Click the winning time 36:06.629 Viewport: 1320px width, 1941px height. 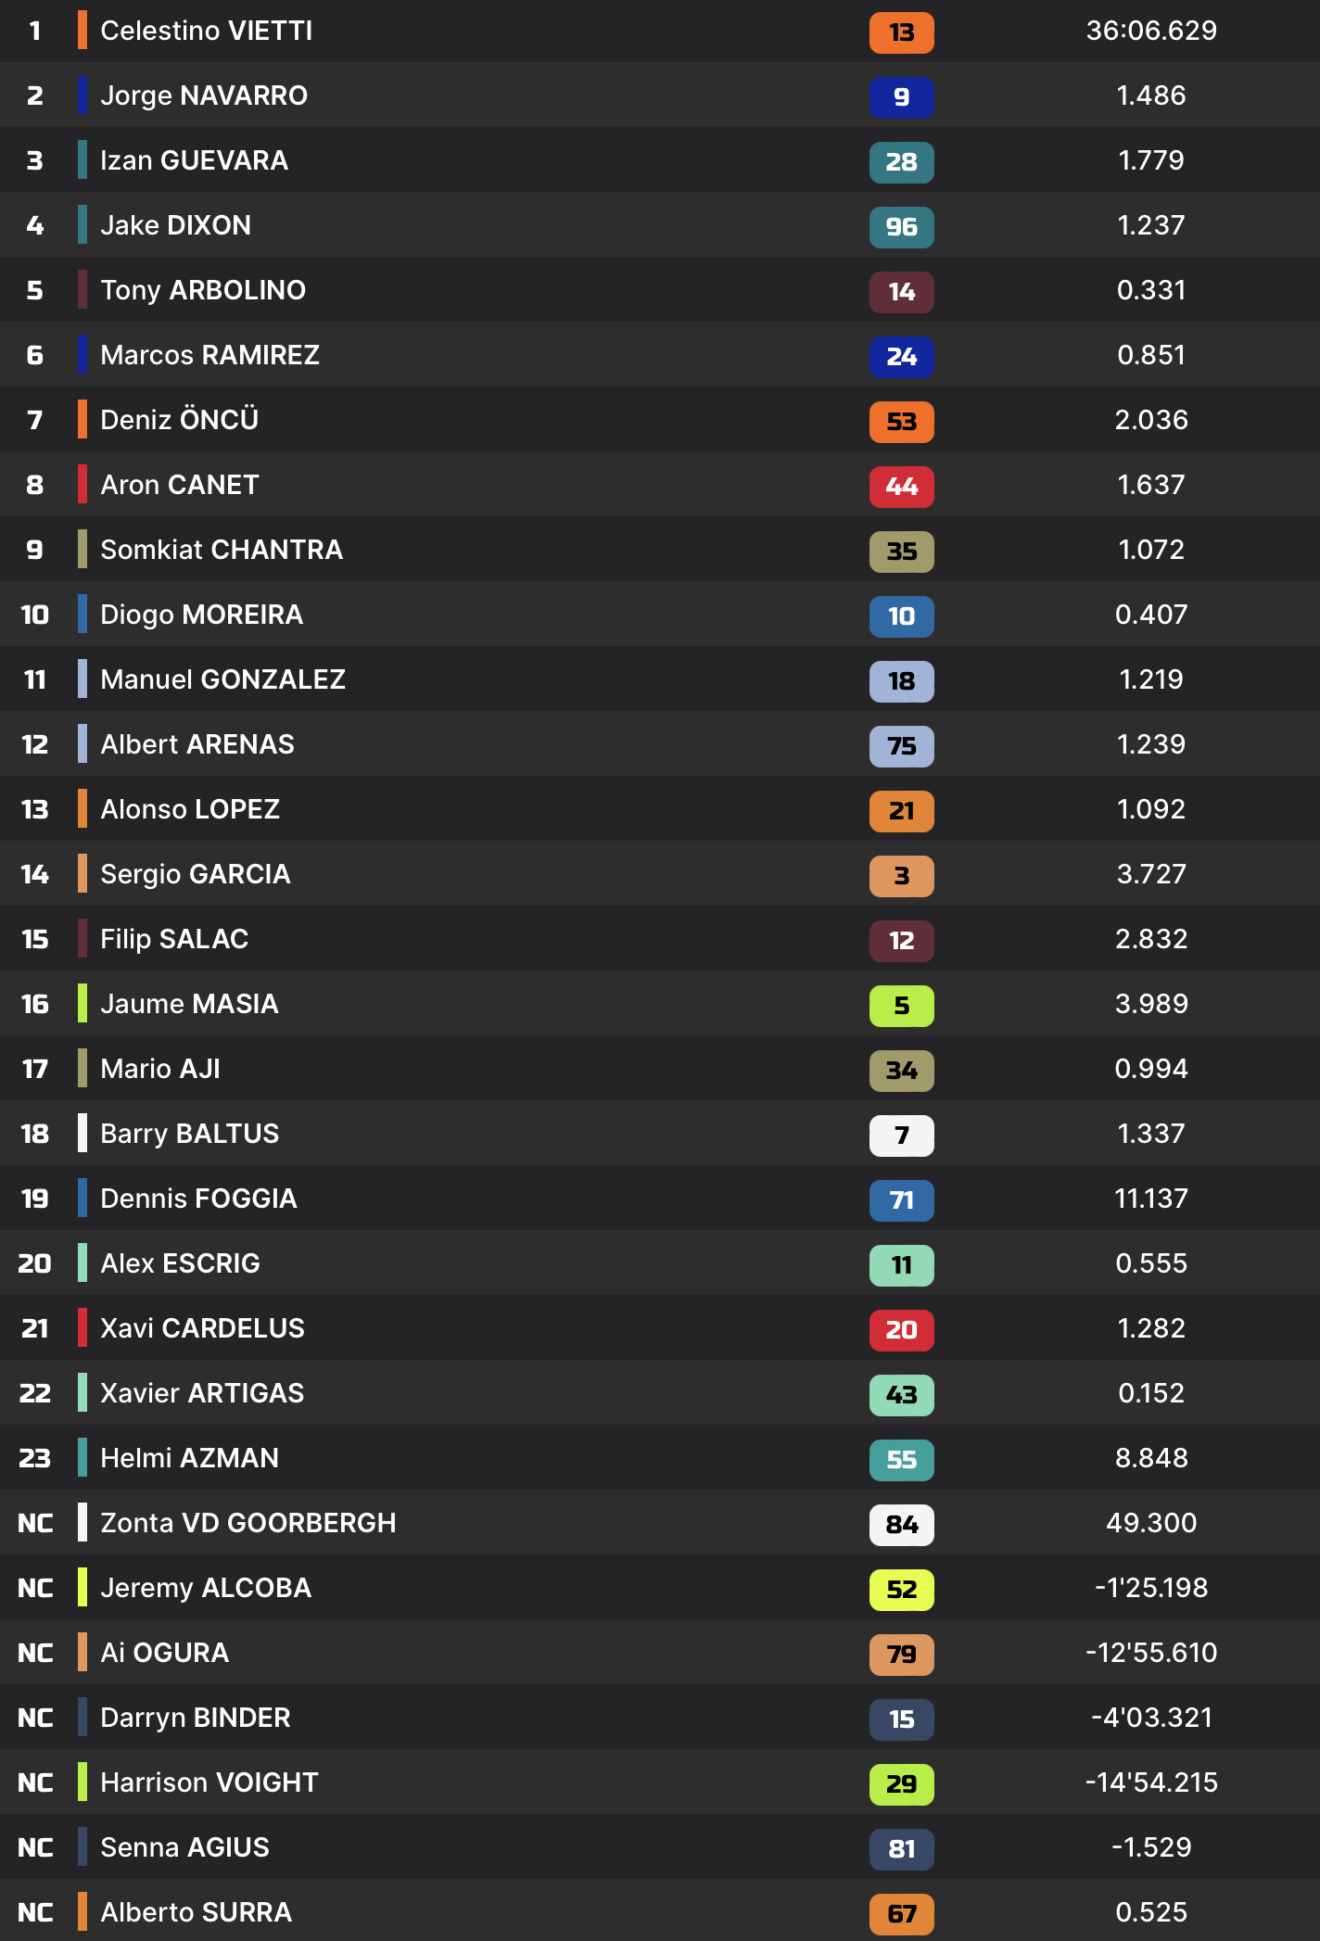1151,31
